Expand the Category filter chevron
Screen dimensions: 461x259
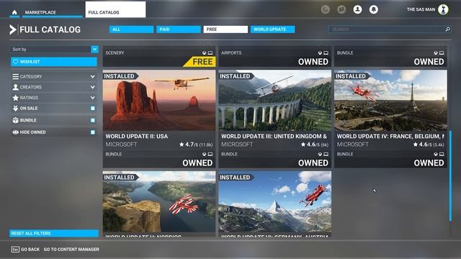tap(93, 76)
